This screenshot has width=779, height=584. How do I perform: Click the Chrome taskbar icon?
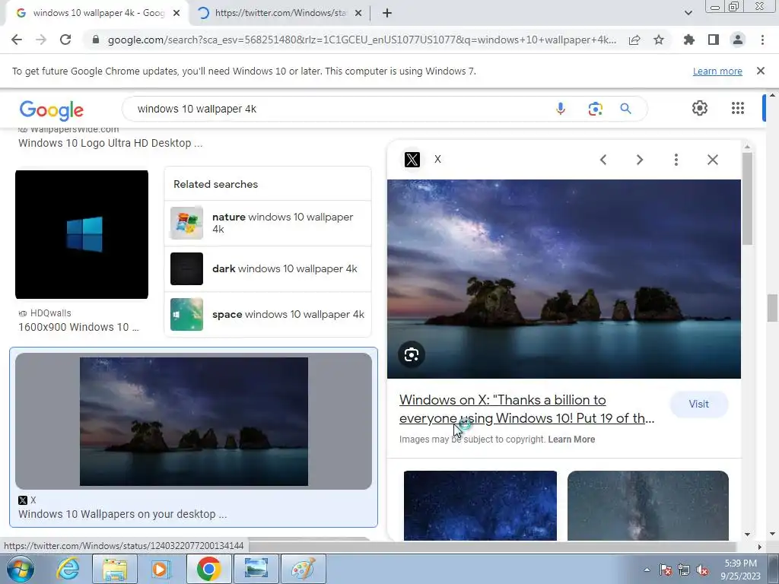[x=208, y=569]
